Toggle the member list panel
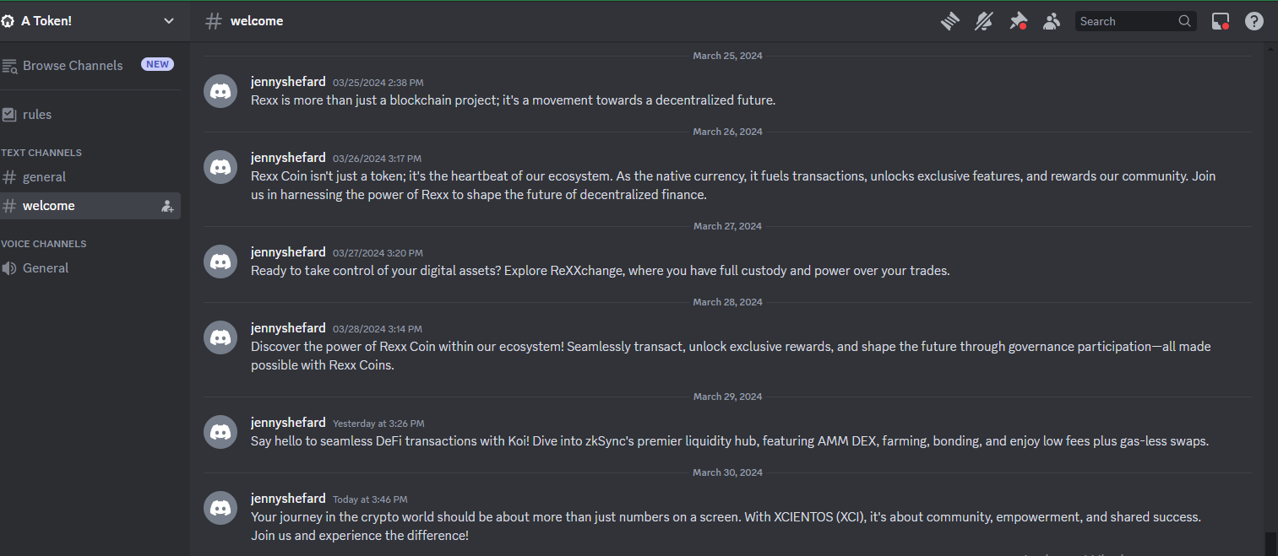The width and height of the screenshot is (1278, 556). coord(1051,21)
